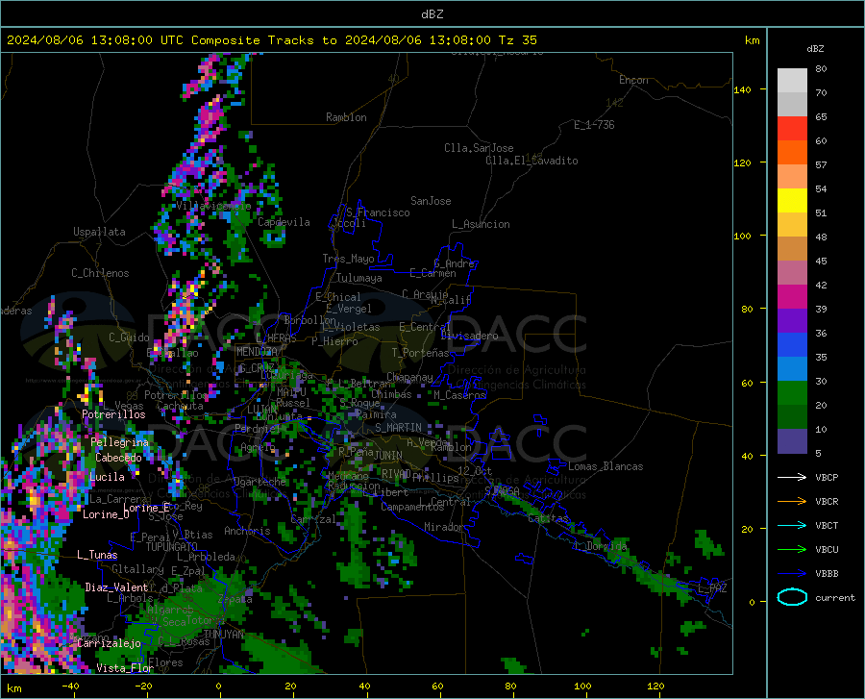Click the 0 km vertical axis tick

click(x=751, y=602)
